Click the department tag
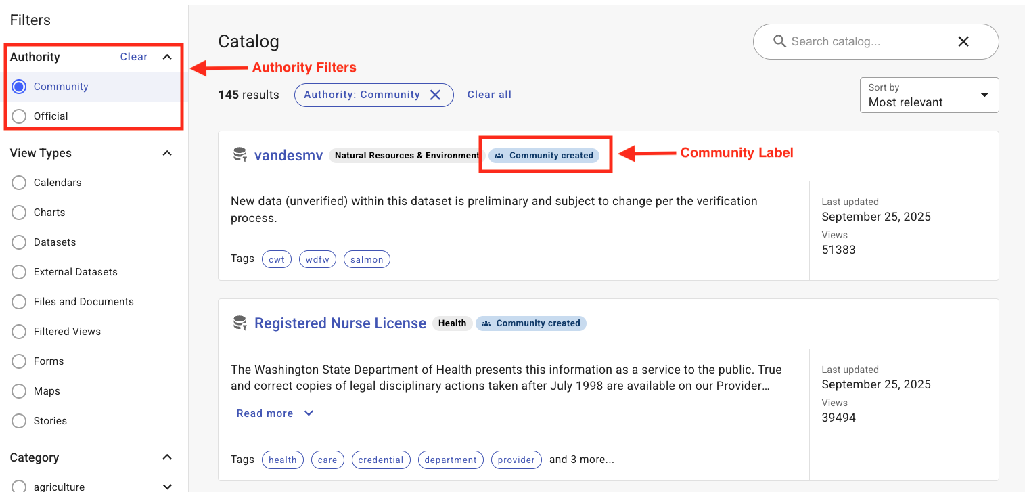 pyautogui.click(x=451, y=460)
